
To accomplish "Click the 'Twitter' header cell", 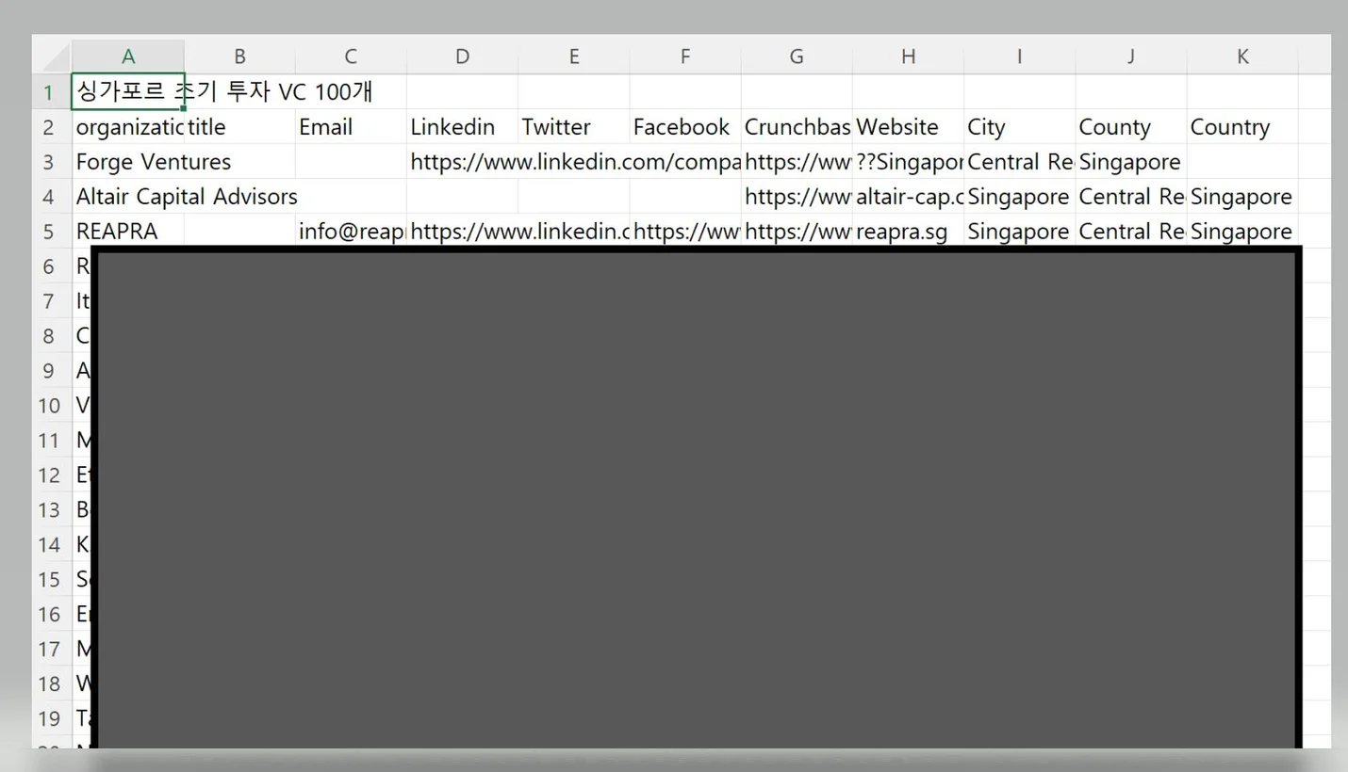I will [x=573, y=126].
